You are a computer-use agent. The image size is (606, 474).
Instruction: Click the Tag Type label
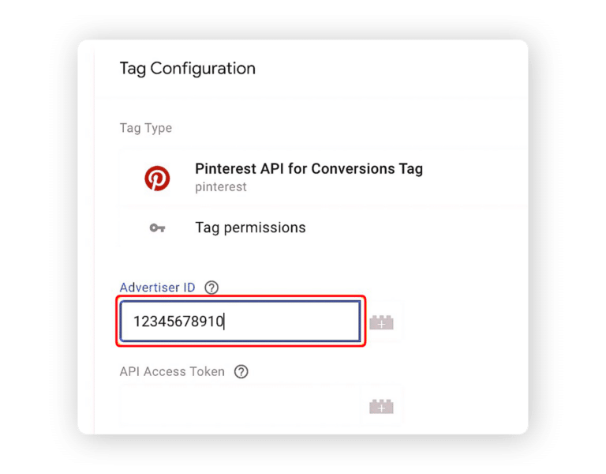coord(146,128)
